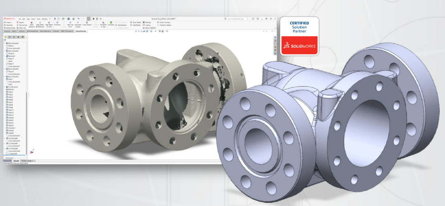The image size is (445, 206).
Task: Expand the Cut-Extrude6 feature in tree
Action: [x=4, y=149]
